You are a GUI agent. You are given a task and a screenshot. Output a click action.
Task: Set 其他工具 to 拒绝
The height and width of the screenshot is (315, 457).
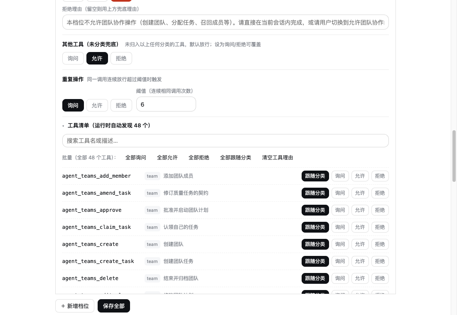(x=121, y=58)
